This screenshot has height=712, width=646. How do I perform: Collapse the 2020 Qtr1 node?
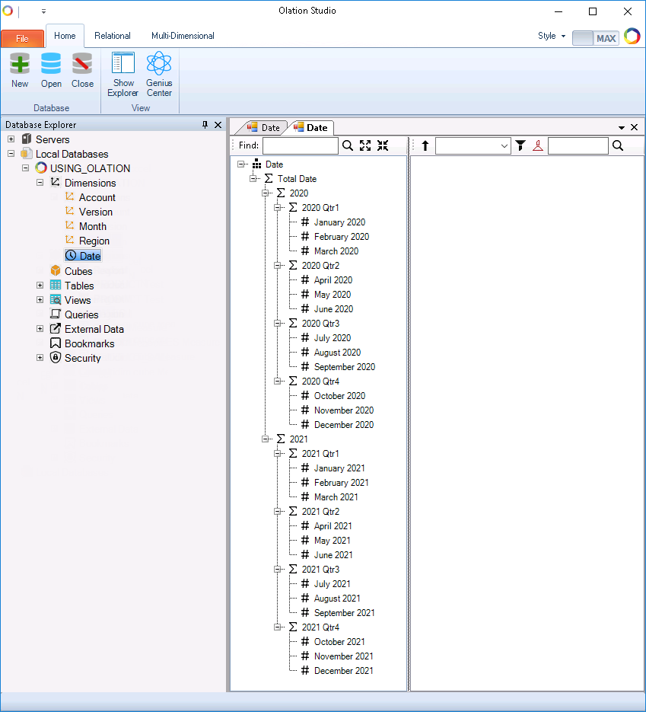tap(277, 208)
